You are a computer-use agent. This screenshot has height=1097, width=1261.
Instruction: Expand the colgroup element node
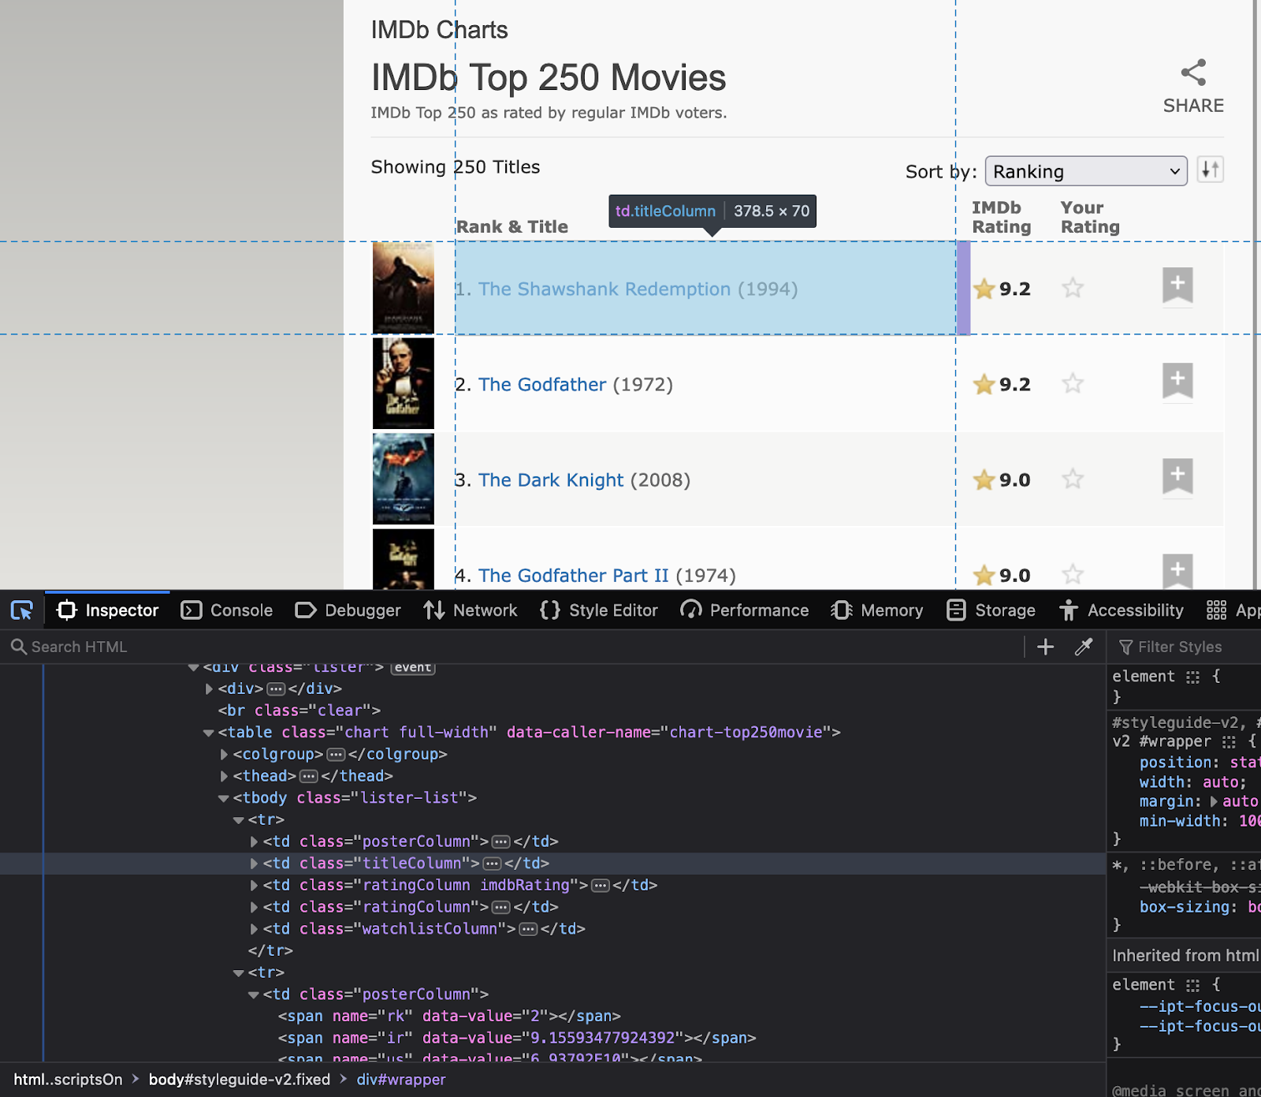pos(224,755)
